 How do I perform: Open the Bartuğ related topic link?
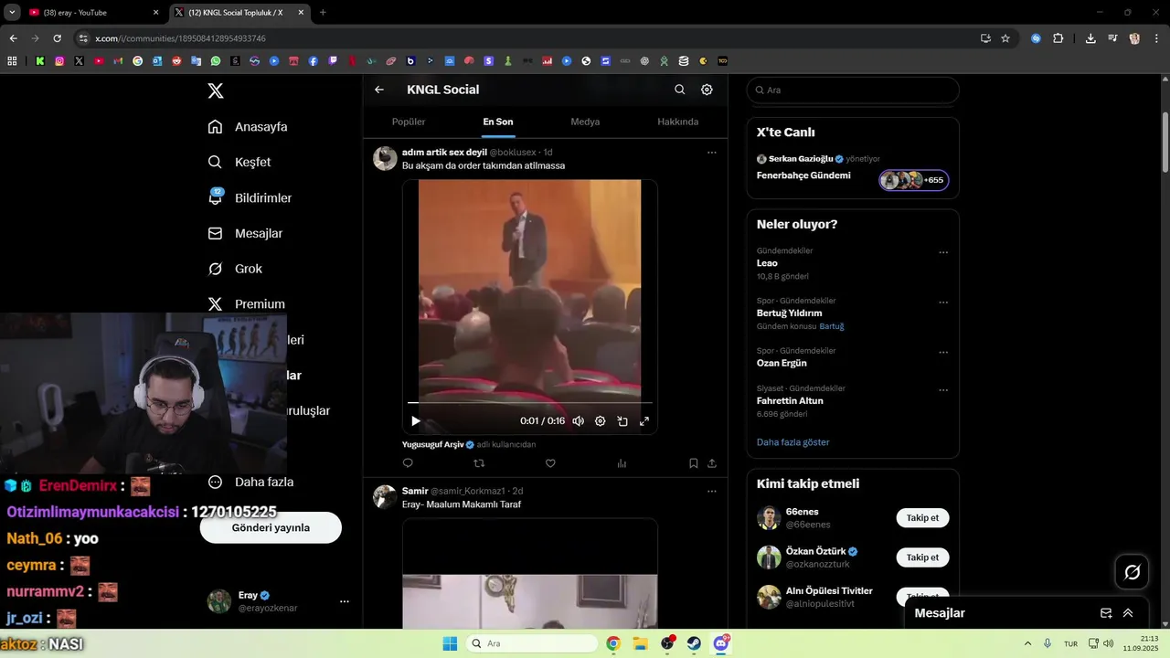pyautogui.click(x=832, y=326)
